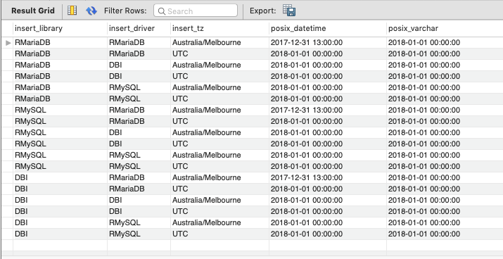Click the export recordset icon
Image resolution: width=503 pixels, height=259 pixels.
(289, 11)
